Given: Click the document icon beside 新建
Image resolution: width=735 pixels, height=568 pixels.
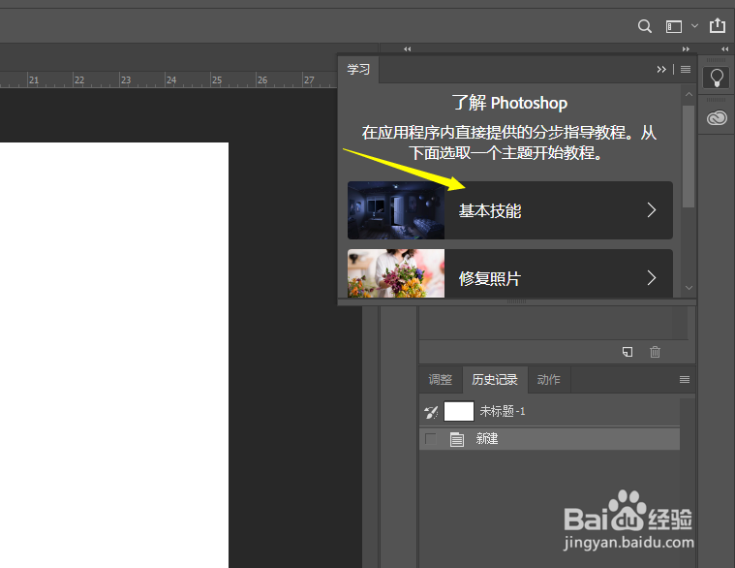Looking at the screenshot, I should pyautogui.click(x=456, y=439).
